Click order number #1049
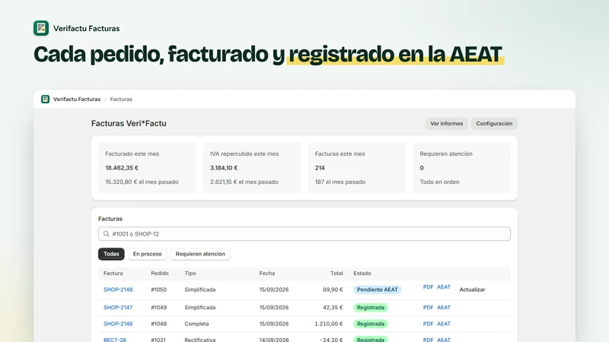 coord(159,308)
